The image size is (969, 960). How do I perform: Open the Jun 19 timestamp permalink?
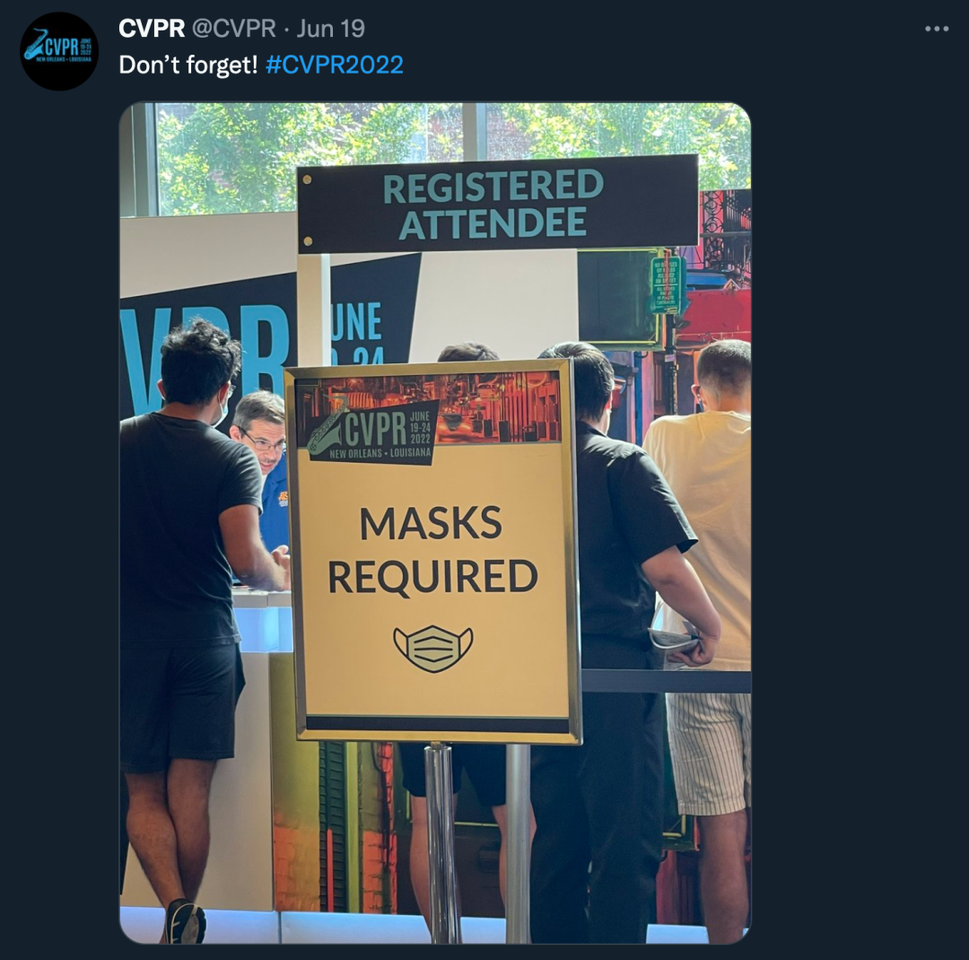pos(330,29)
